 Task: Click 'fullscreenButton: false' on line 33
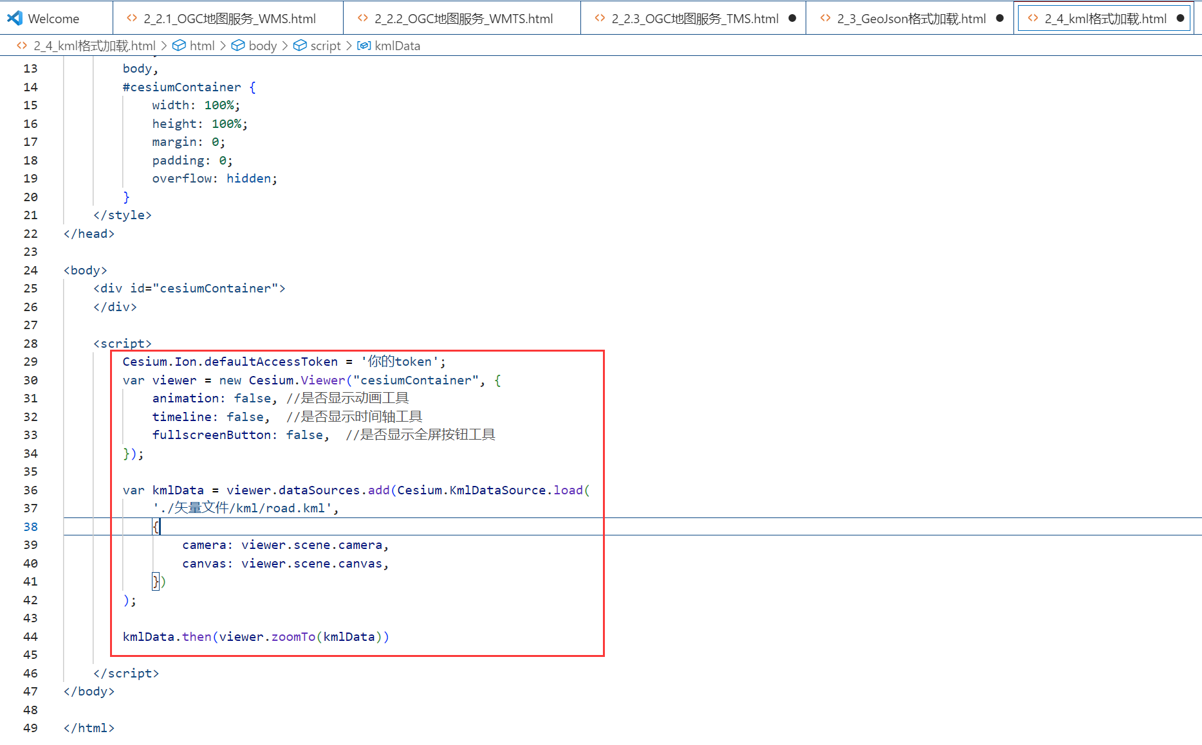tap(237, 435)
